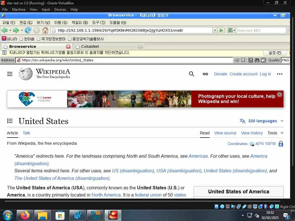Image resolution: width=295 pixels, height=221 pixels.
Task: Click the muted volume tray icon
Action: coord(257,215)
